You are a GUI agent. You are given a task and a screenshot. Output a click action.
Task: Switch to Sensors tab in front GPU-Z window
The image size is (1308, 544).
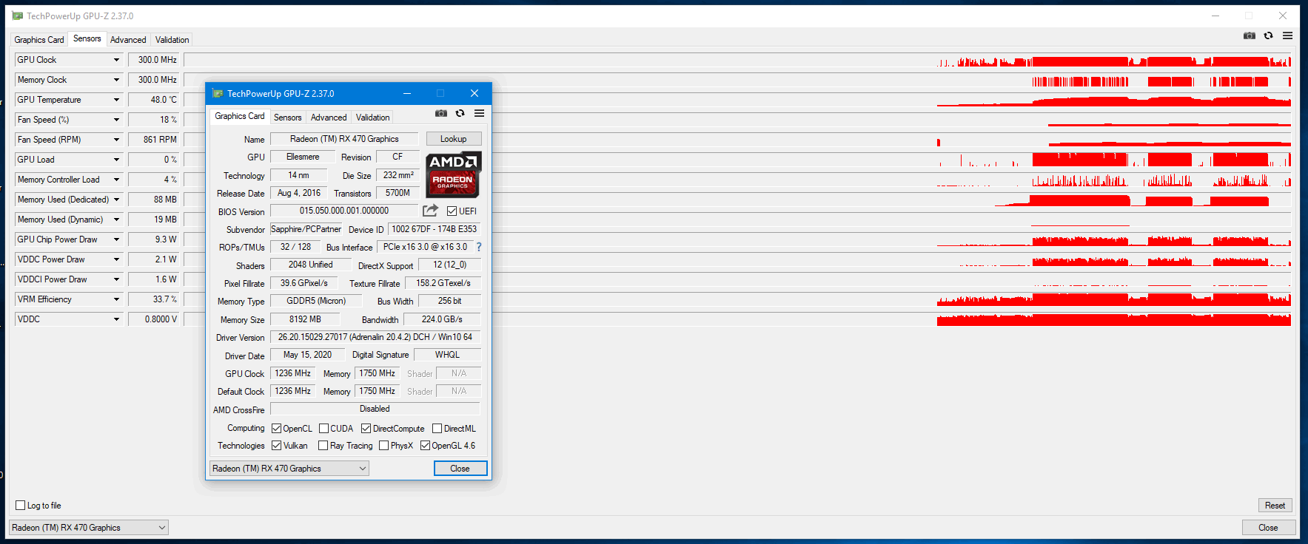tap(288, 118)
